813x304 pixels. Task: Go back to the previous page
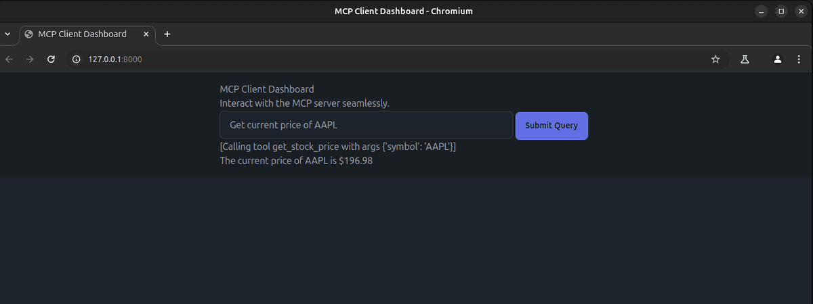click(9, 59)
